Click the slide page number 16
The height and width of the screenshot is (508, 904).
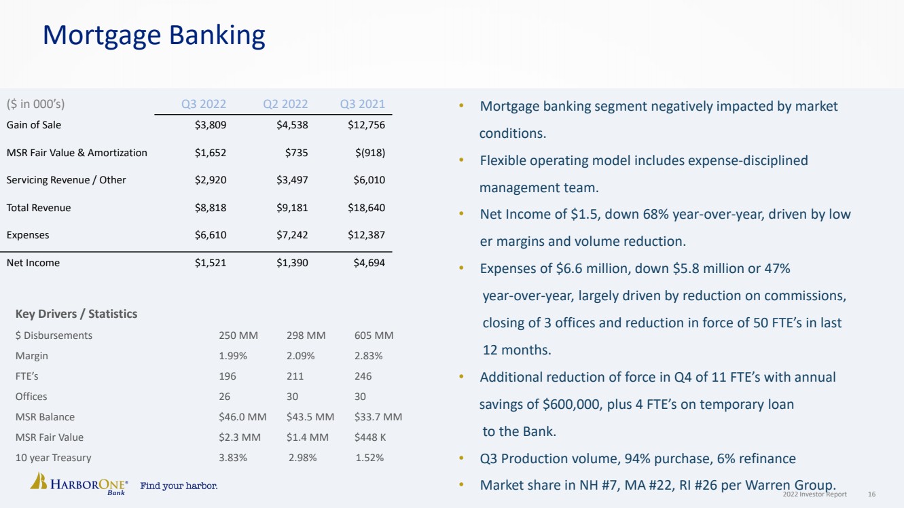(871, 494)
